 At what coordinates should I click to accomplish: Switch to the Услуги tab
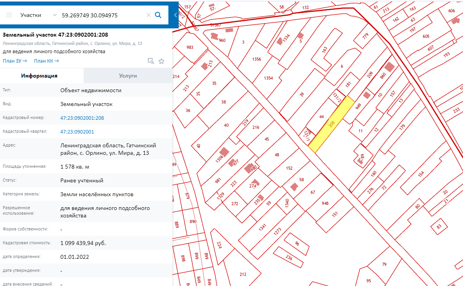pos(128,76)
